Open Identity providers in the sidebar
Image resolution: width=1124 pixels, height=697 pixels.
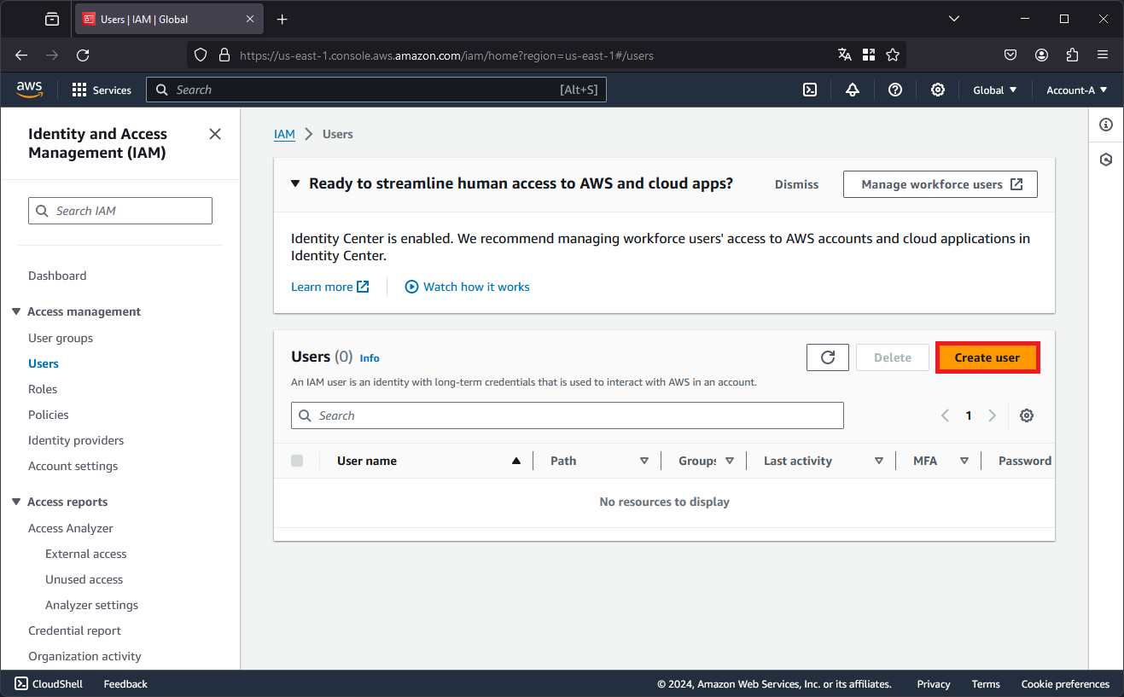pyautogui.click(x=76, y=440)
